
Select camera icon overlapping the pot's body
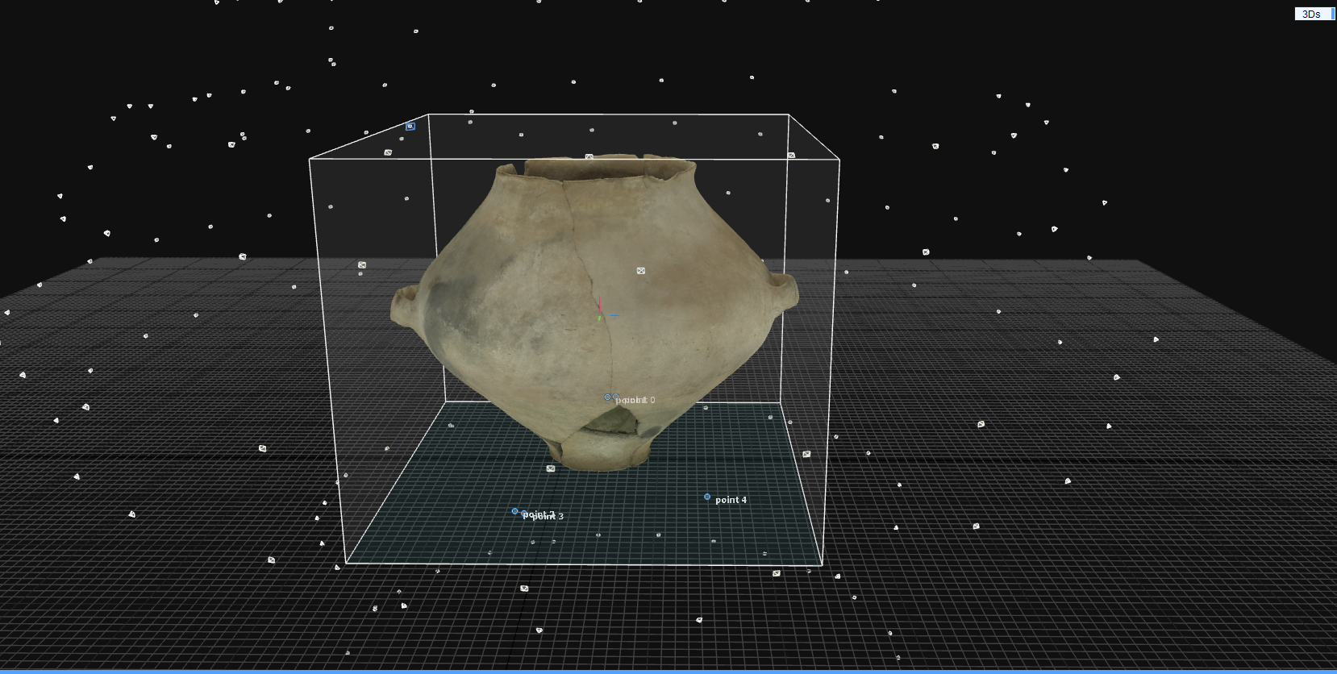click(x=641, y=271)
